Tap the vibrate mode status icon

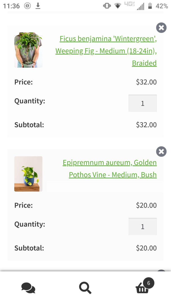(107, 6)
